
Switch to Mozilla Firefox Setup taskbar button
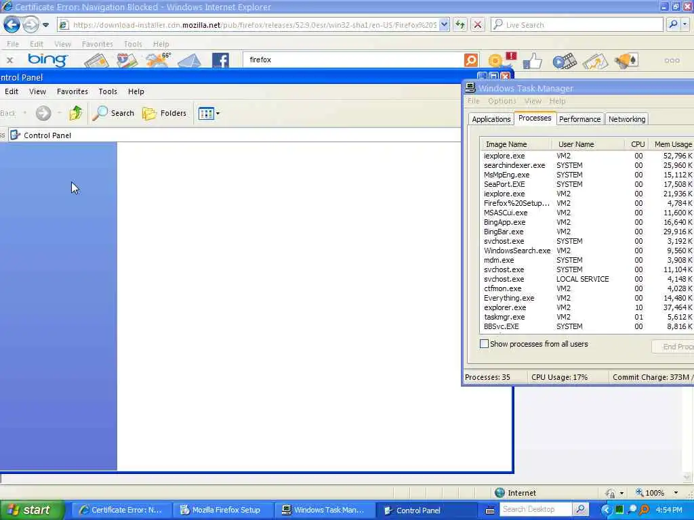[222, 510]
